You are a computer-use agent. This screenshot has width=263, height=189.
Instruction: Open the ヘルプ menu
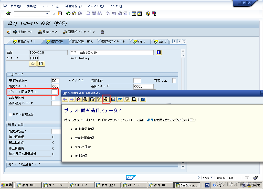tap(116, 6)
